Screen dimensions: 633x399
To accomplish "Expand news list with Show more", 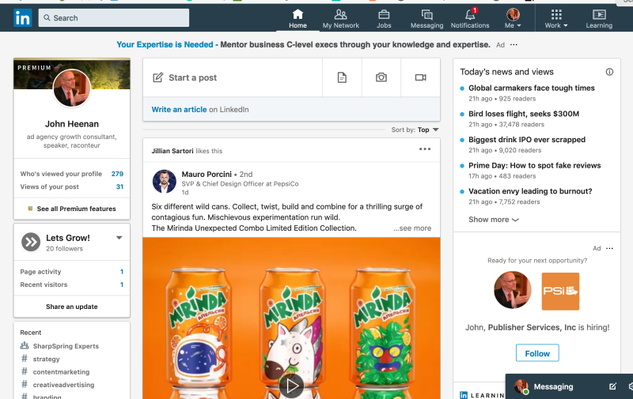I will (493, 220).
